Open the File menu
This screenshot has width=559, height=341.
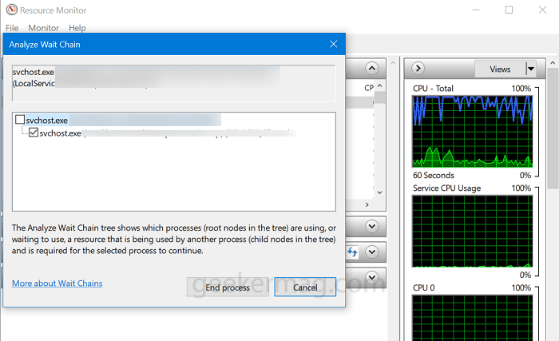12,28
